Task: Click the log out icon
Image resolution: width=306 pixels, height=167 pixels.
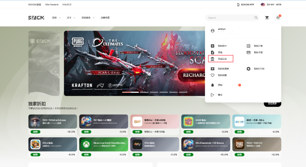Action: pos(213,95)
